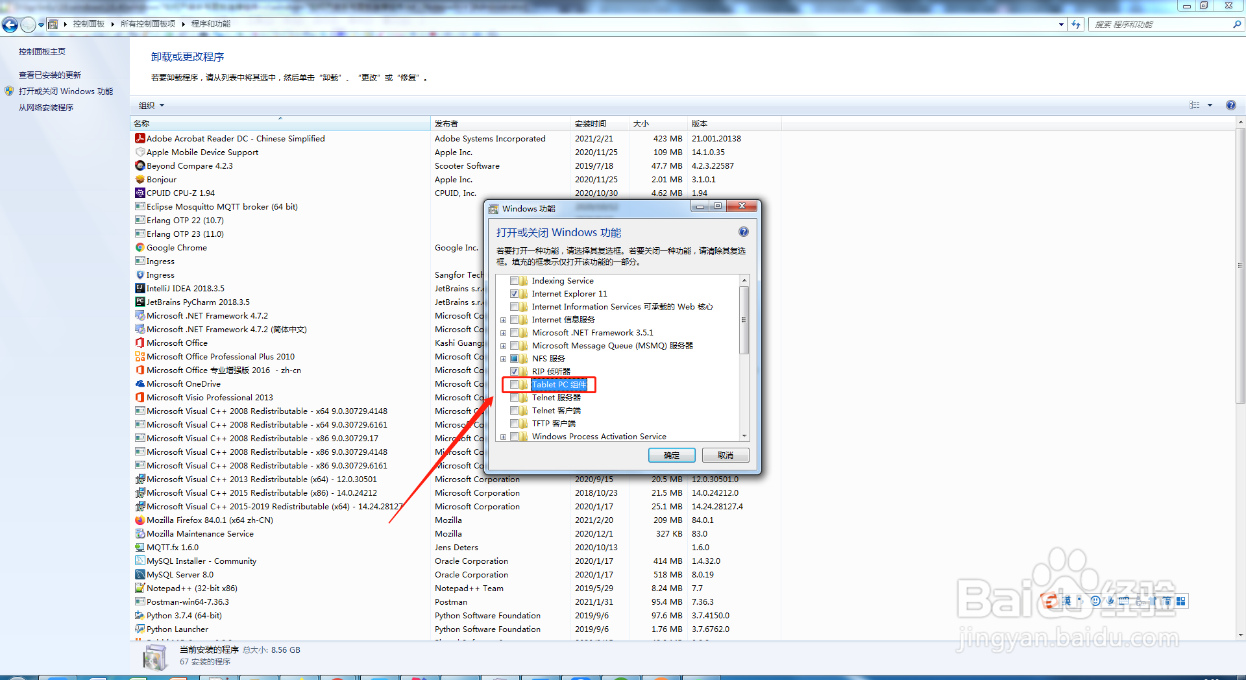Expand the Internet 信息服务 tree node
1246x680 pixels.
(x=503, y=320)
